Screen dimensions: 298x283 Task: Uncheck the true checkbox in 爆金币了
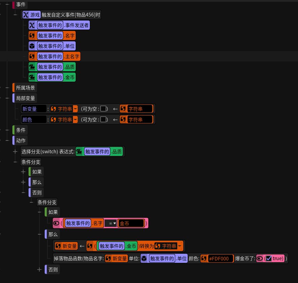pyautogui.click(x=269, y=258)
